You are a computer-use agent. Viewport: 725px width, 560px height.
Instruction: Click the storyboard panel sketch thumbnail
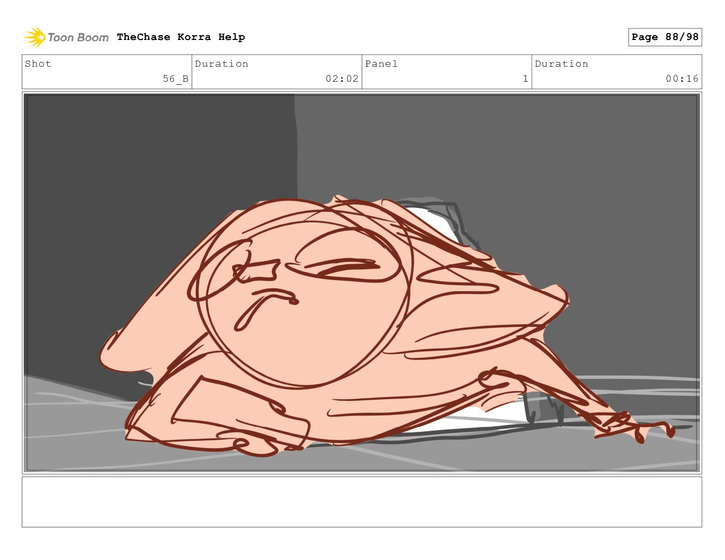362,283
